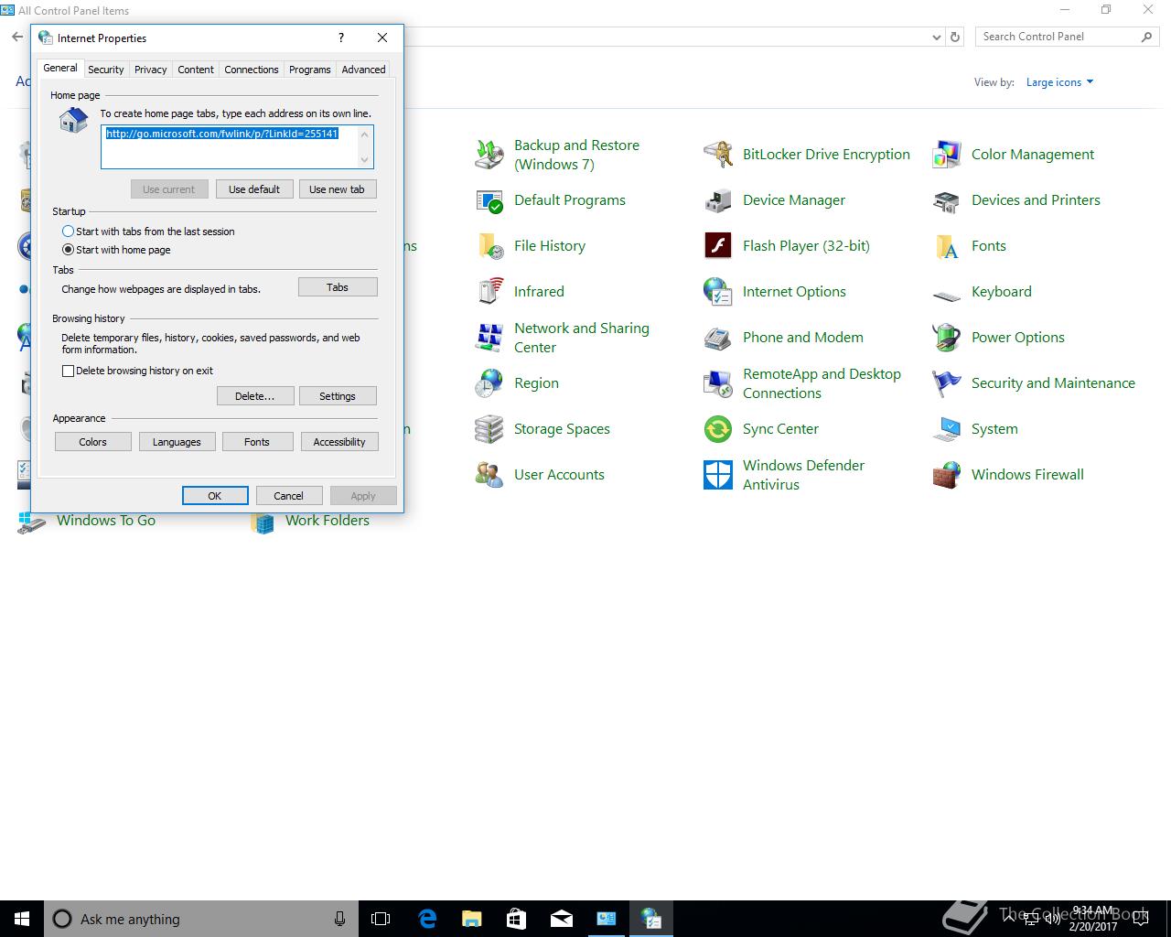Screen dimensions: 1171x937
Task: Open the Region icon
Action: click(489, 383)
